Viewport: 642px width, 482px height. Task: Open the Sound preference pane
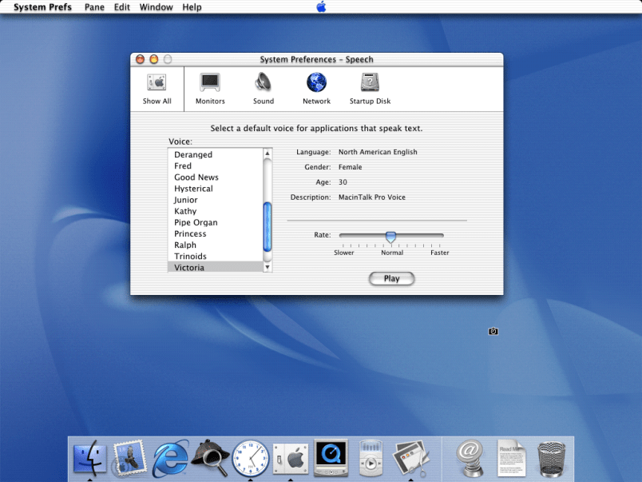coord(264,88)
